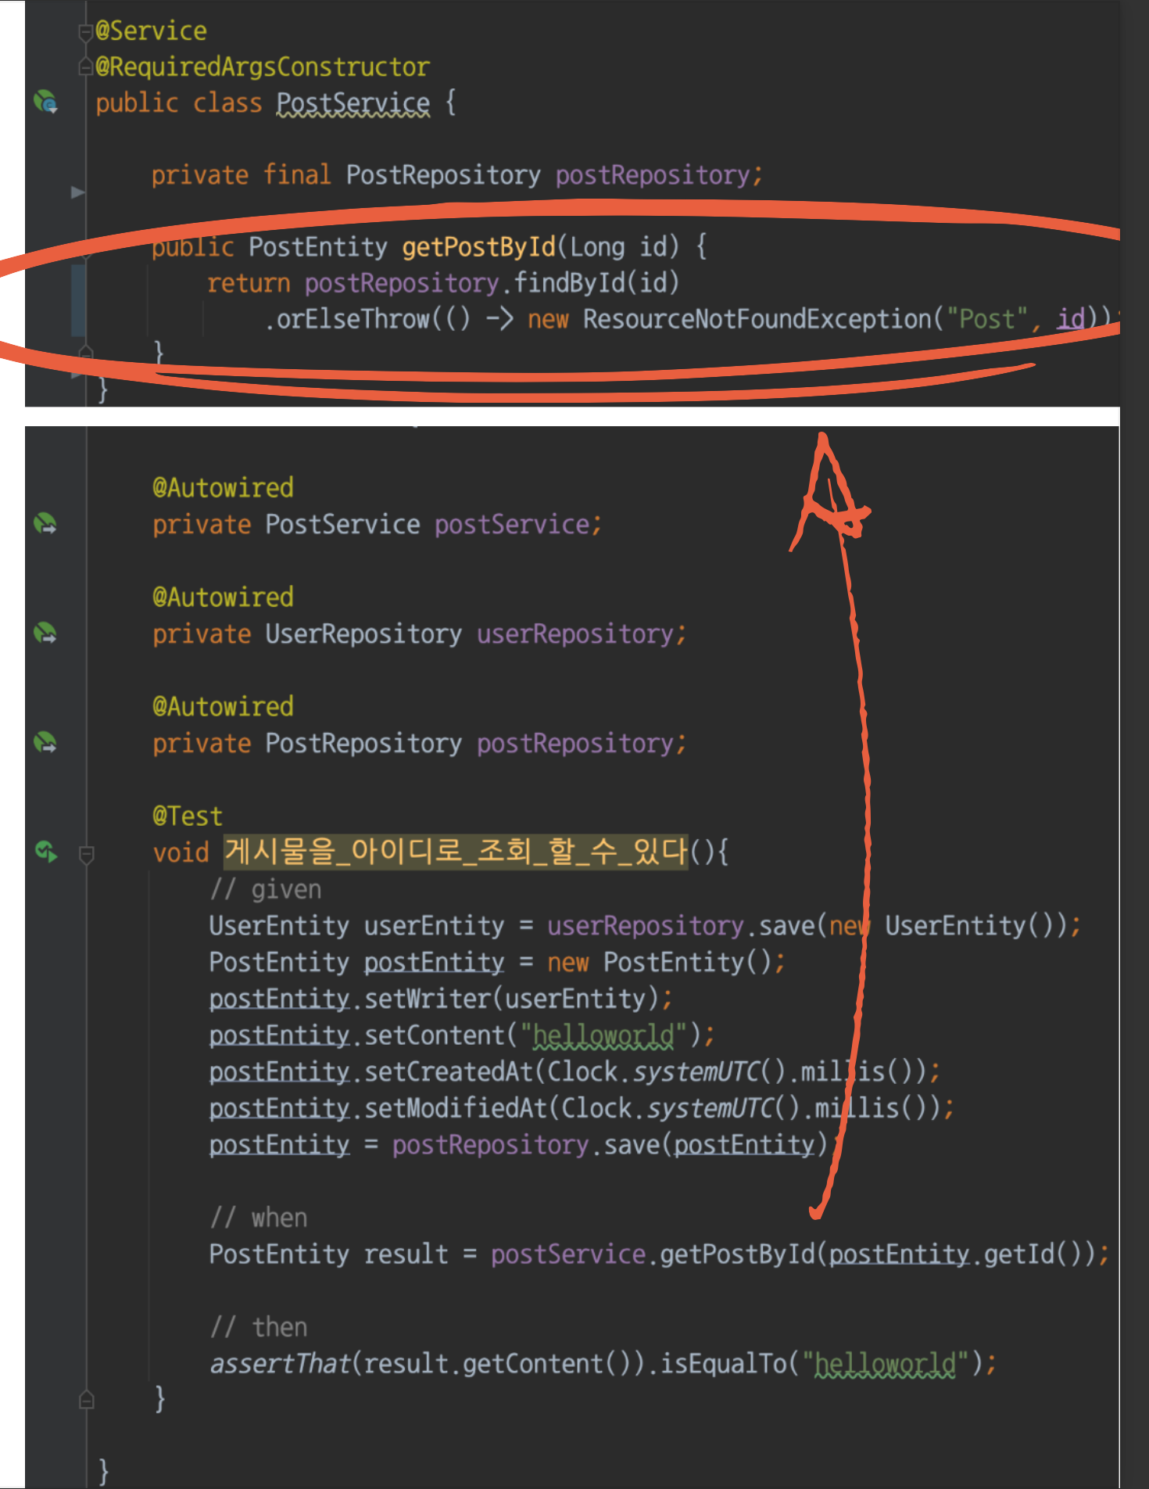Click autowired gutter icon next to userRepository field
Screen dimensions: 1149x1489
(x=45, y=633)
